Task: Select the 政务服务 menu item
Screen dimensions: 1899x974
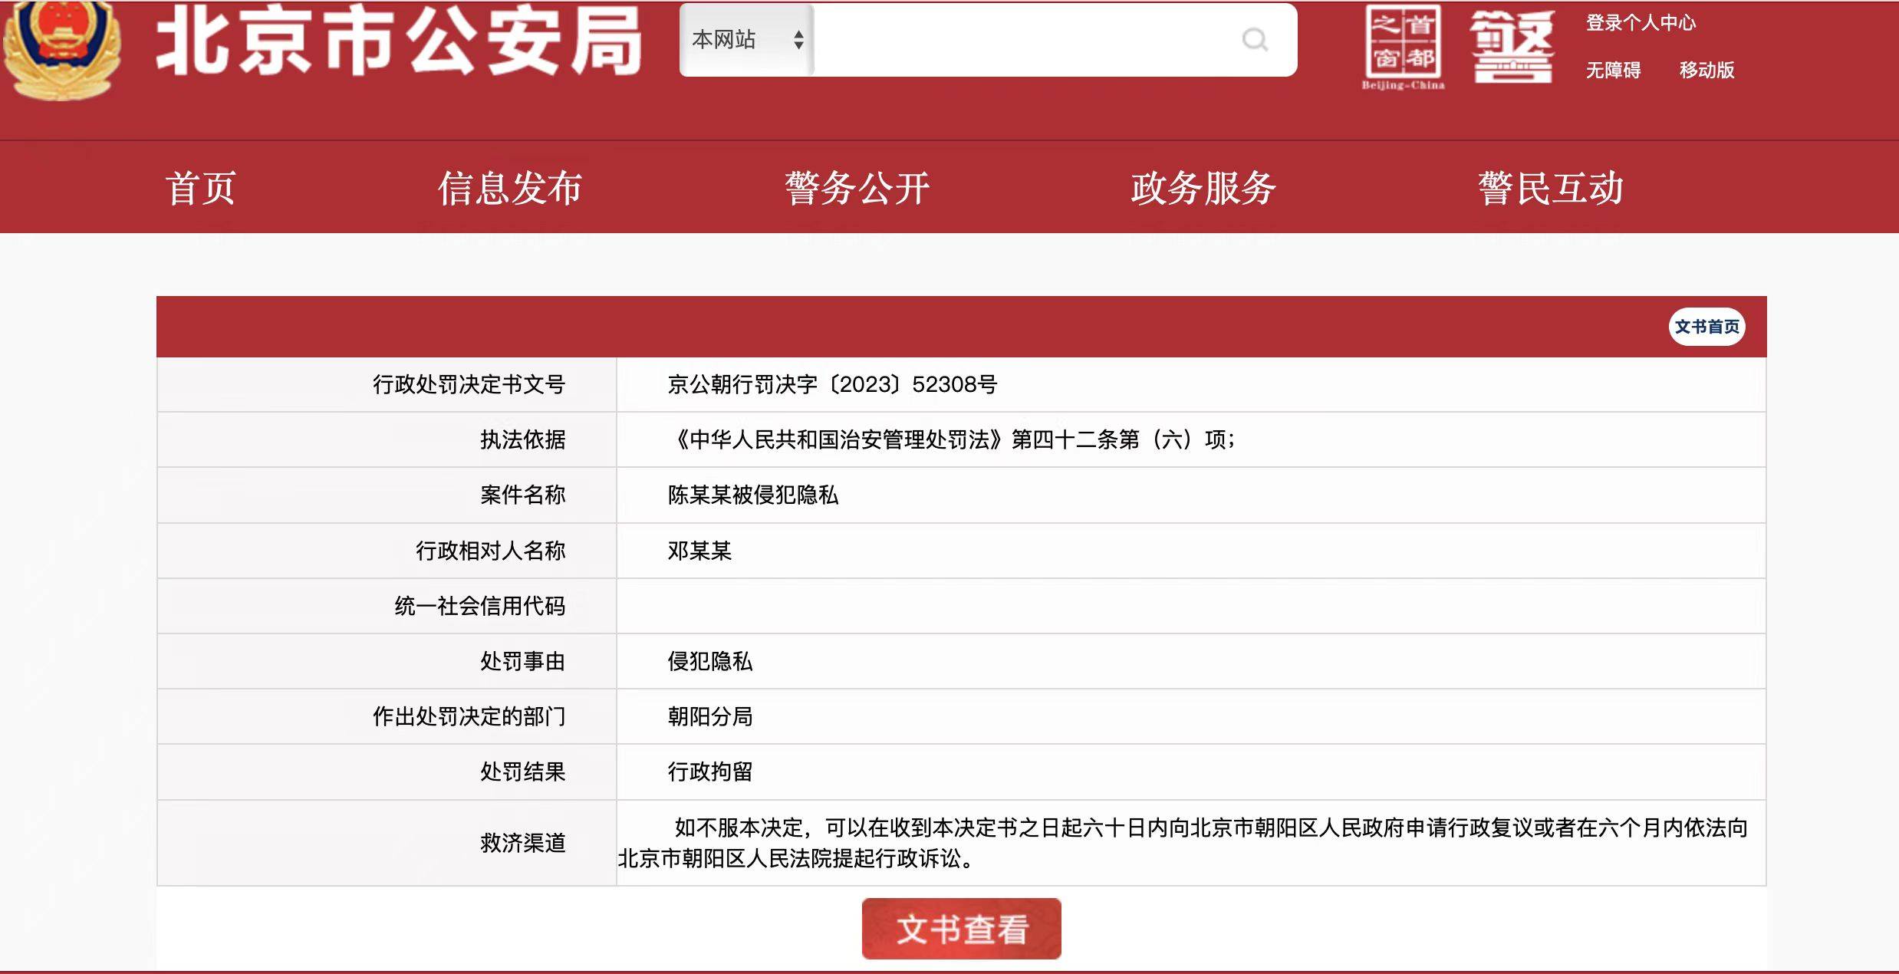Action: coord(1203,188)
